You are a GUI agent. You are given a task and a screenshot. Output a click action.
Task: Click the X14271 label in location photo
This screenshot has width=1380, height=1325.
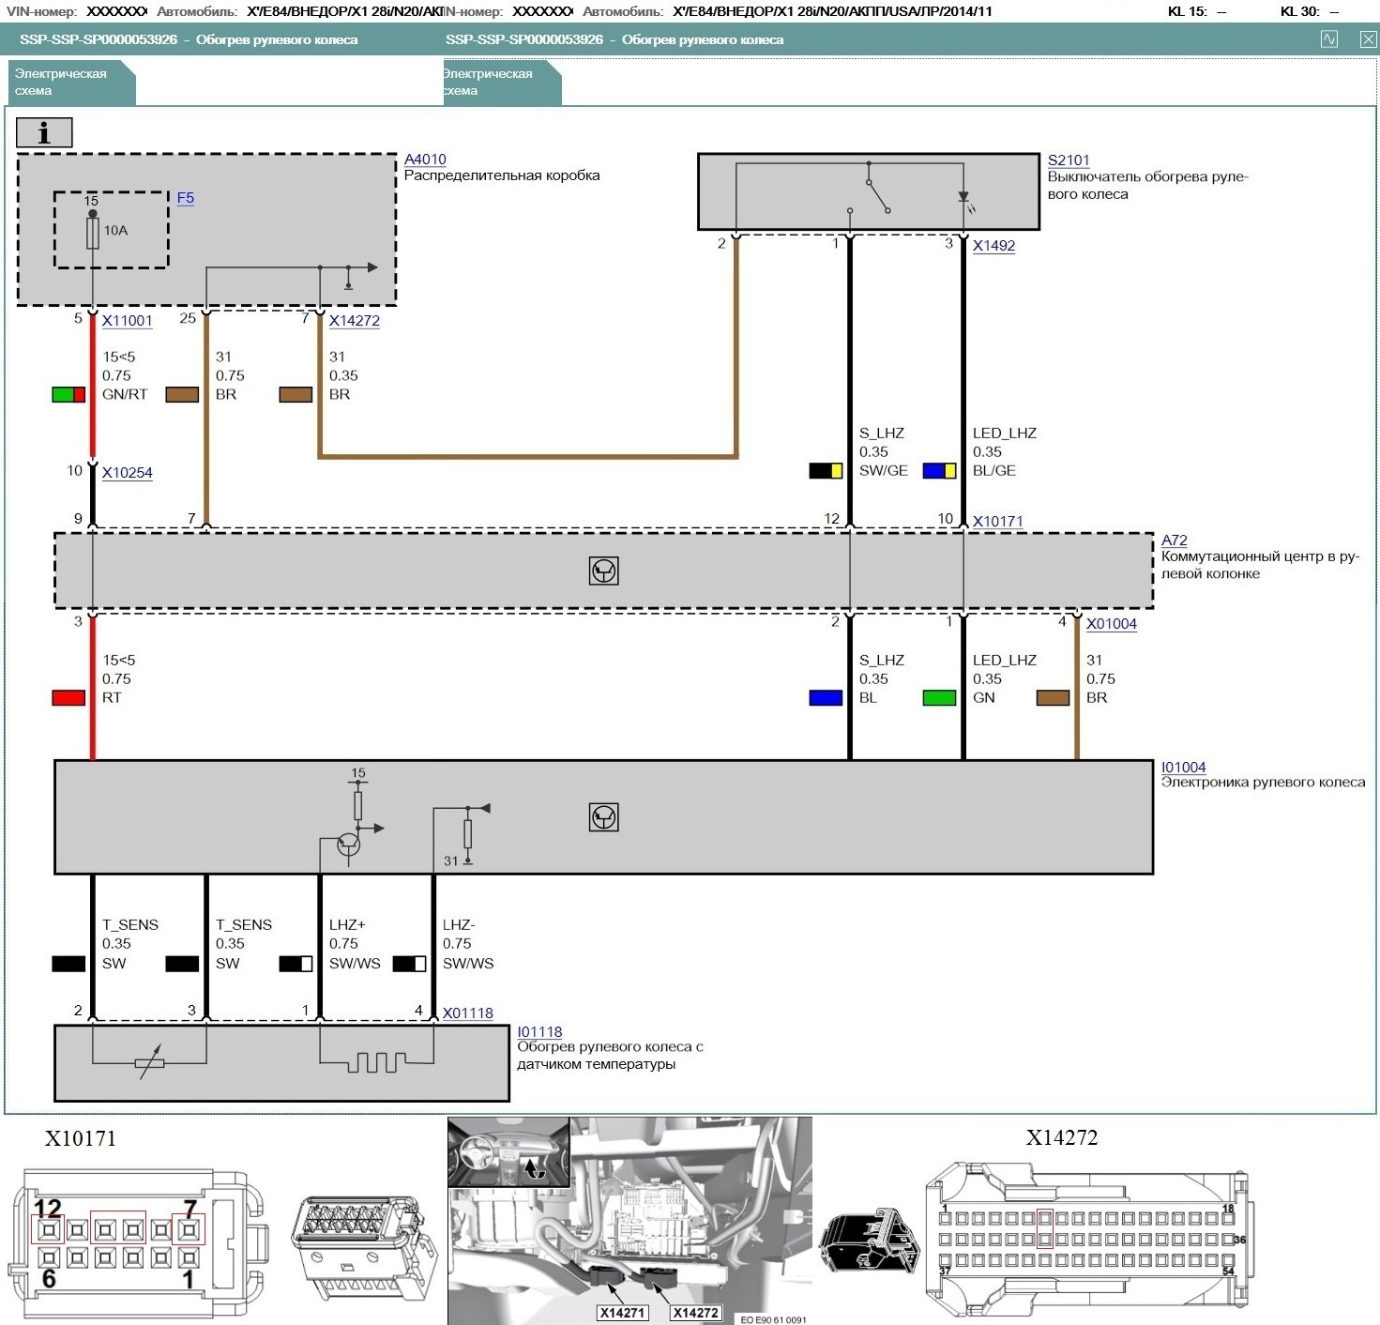[x=622, y=1313]
